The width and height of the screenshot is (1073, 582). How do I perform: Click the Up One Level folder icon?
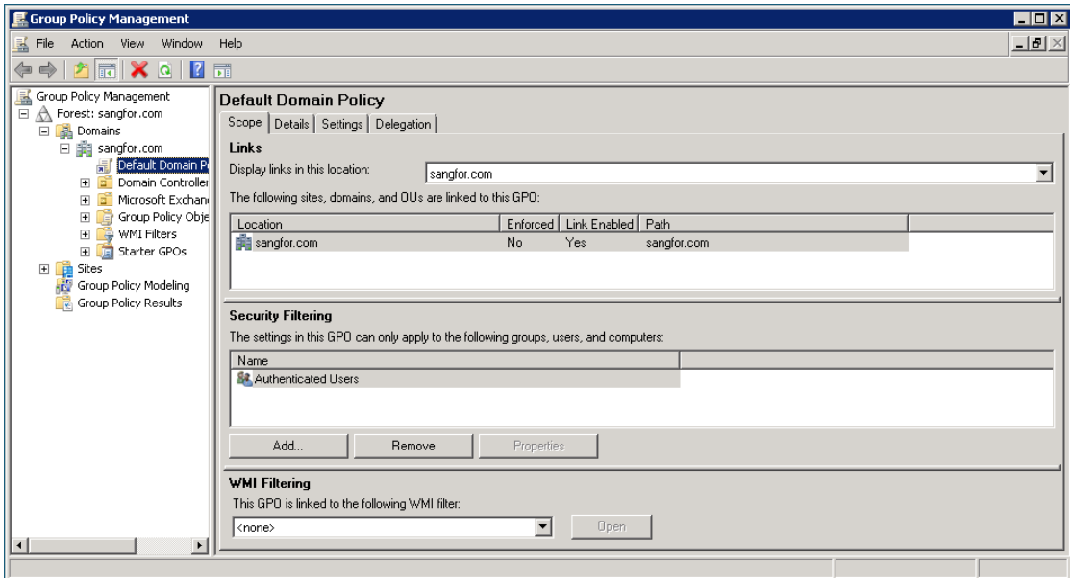[x=83, y=70]
